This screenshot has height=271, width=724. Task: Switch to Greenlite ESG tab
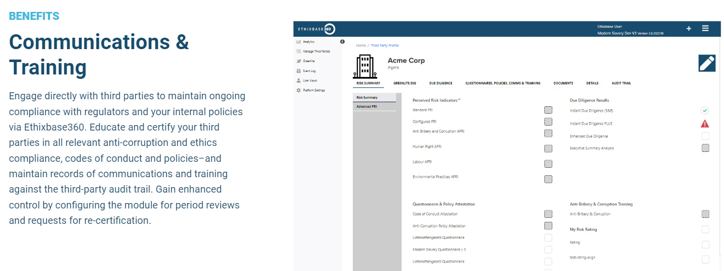click(405, 83)
